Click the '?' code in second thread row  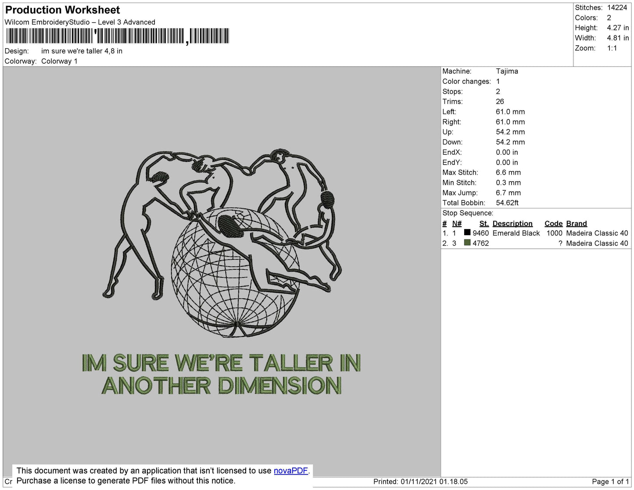[560, 243]
